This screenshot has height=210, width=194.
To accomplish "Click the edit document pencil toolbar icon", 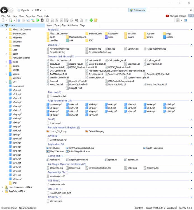I will pos(48,20).
